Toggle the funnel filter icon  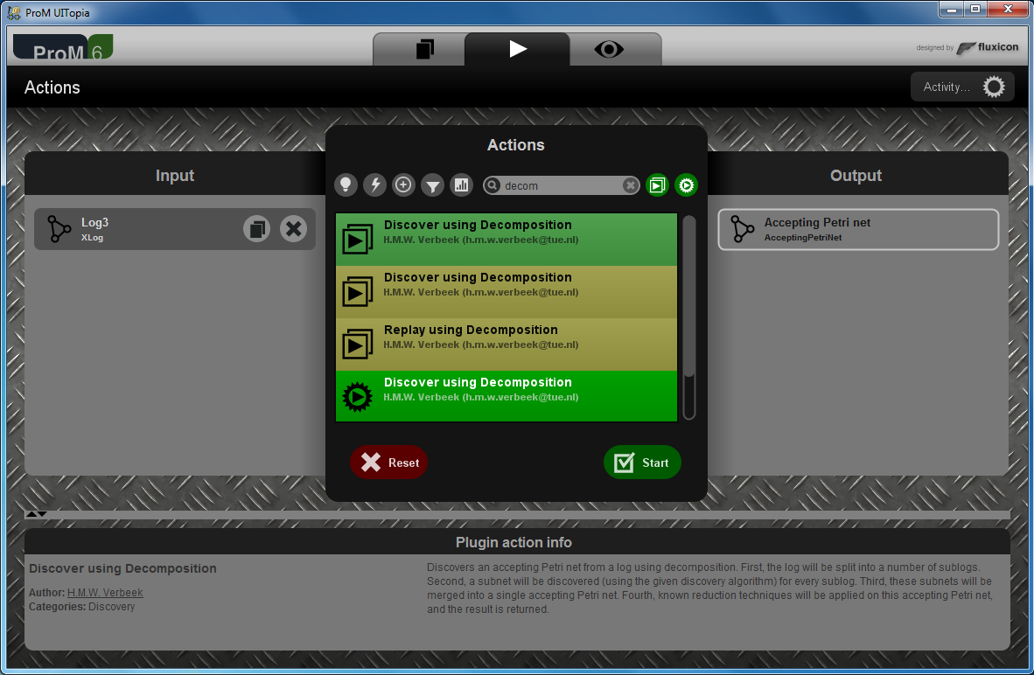point(433,185)
